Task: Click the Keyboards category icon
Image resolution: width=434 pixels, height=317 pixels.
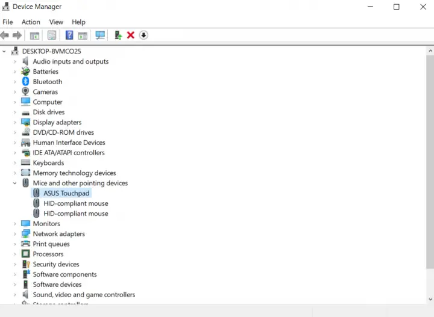Action: [25, 162]
